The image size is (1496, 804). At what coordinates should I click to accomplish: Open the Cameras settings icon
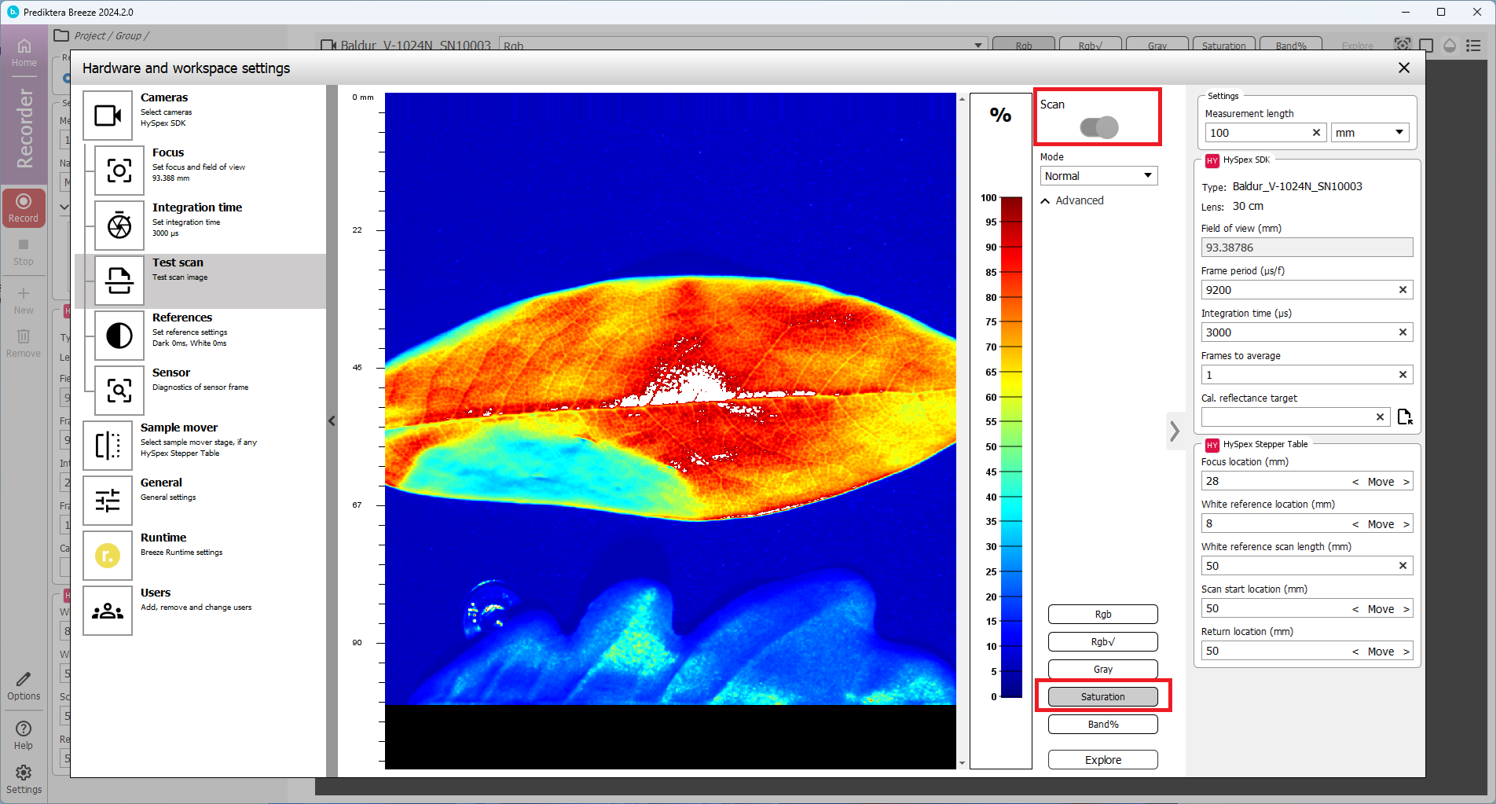[x=108, y=116]
